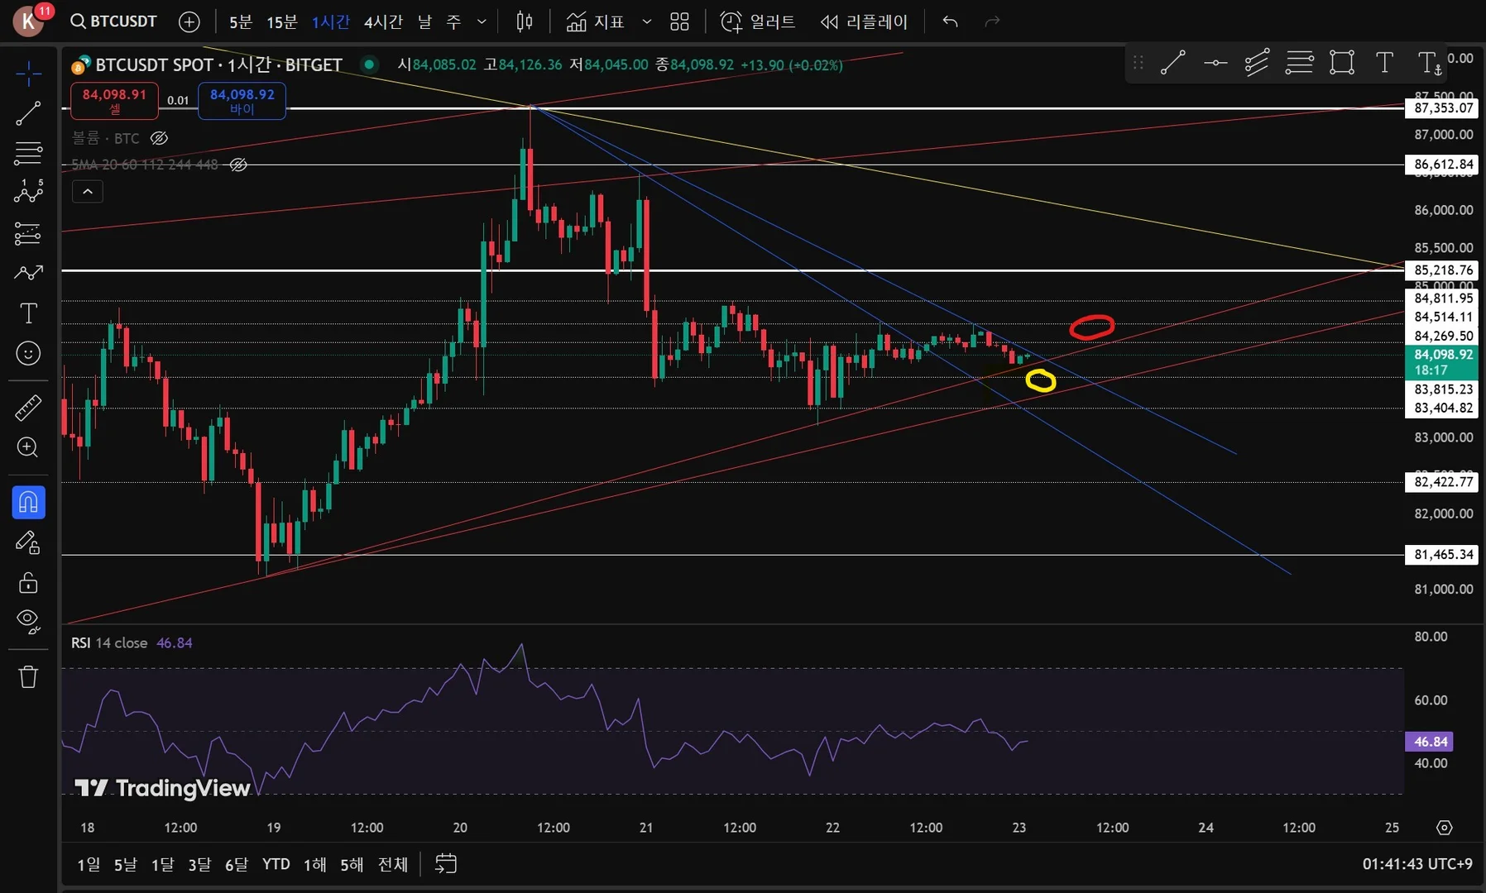Select the ruler measure tool

pyautogui.click(x=28, y=408)
